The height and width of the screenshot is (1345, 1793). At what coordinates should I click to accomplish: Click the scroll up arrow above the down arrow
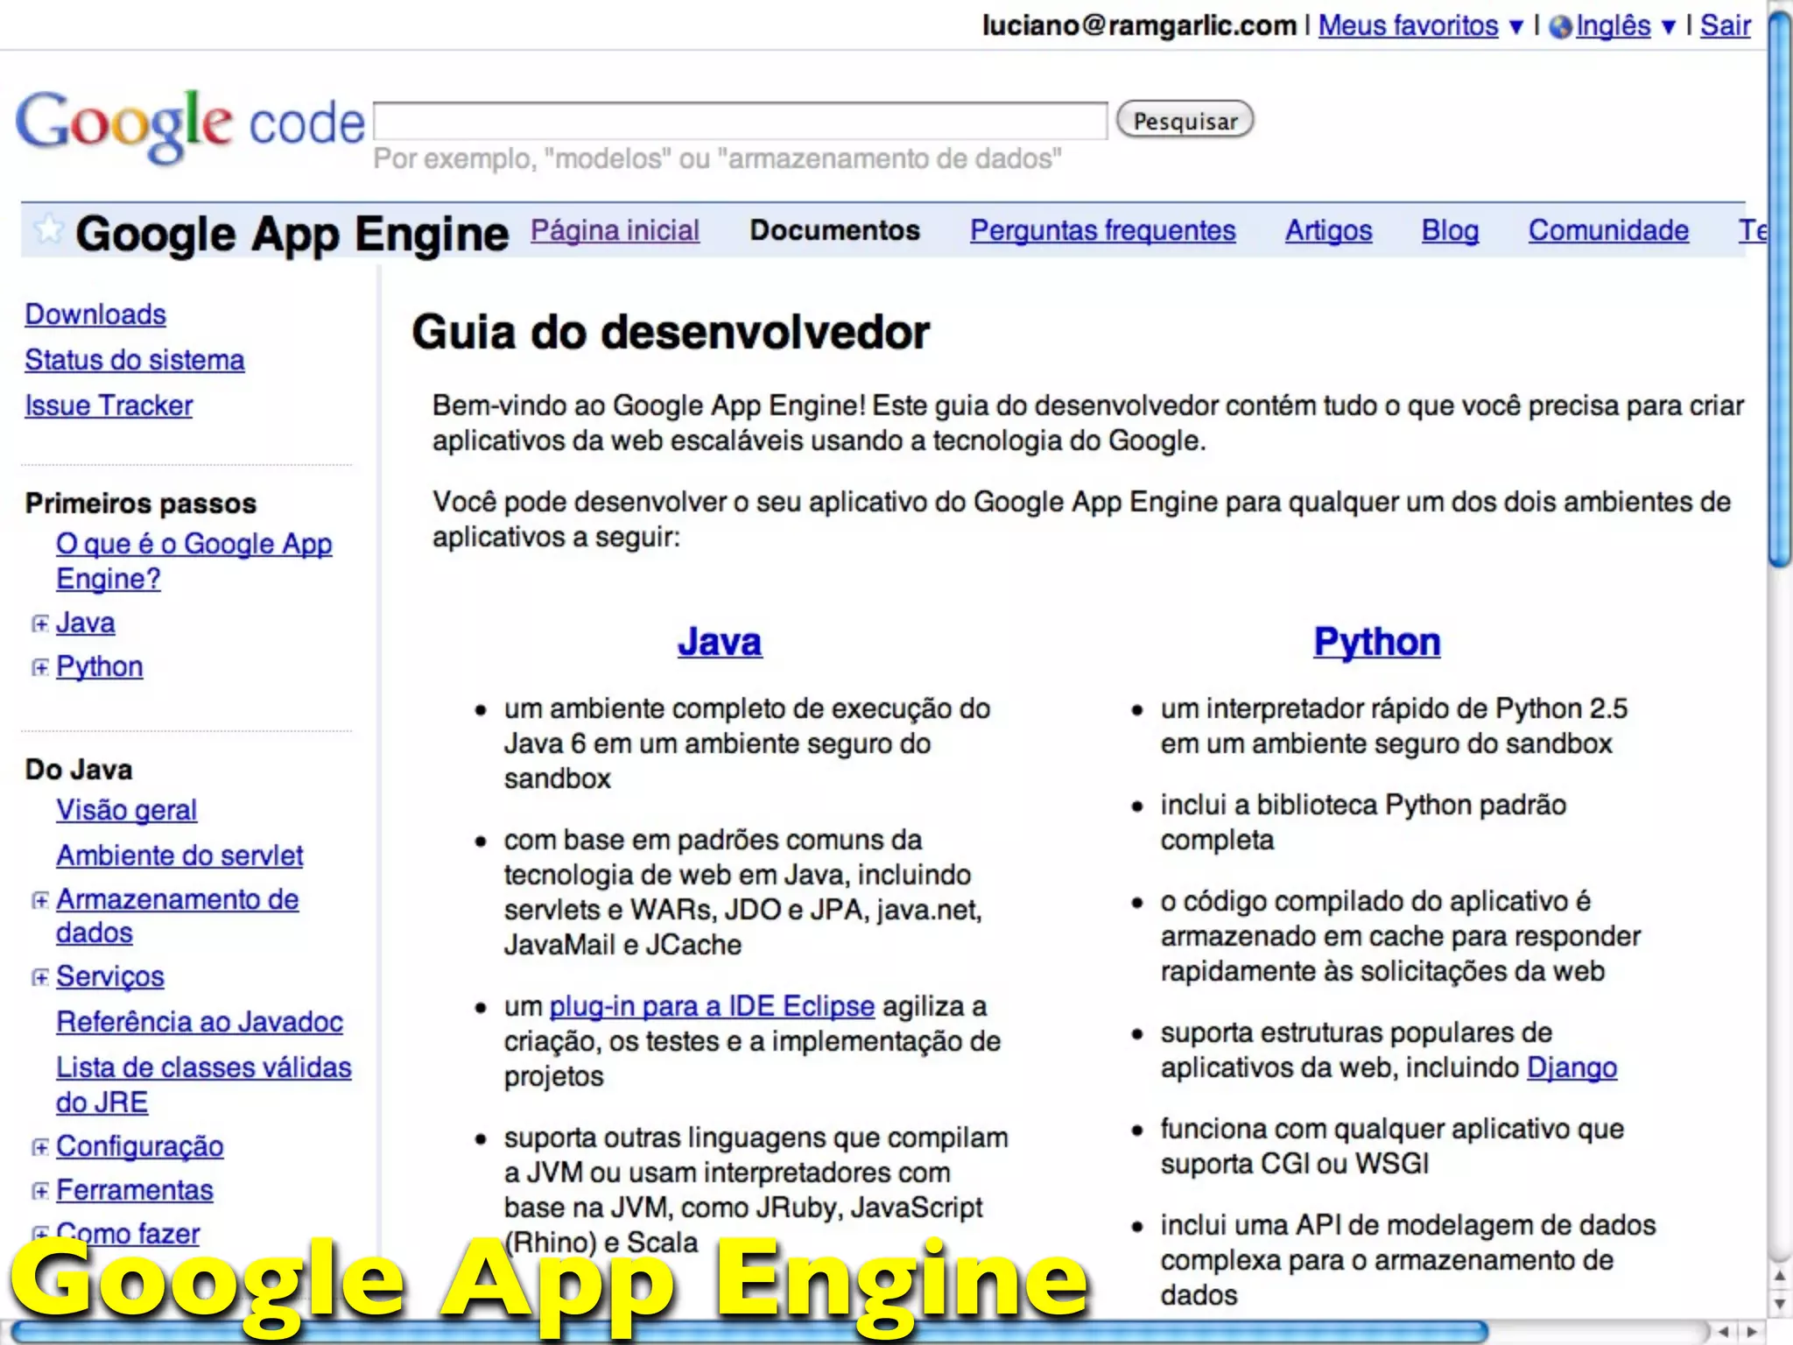coord(1780,1276)
